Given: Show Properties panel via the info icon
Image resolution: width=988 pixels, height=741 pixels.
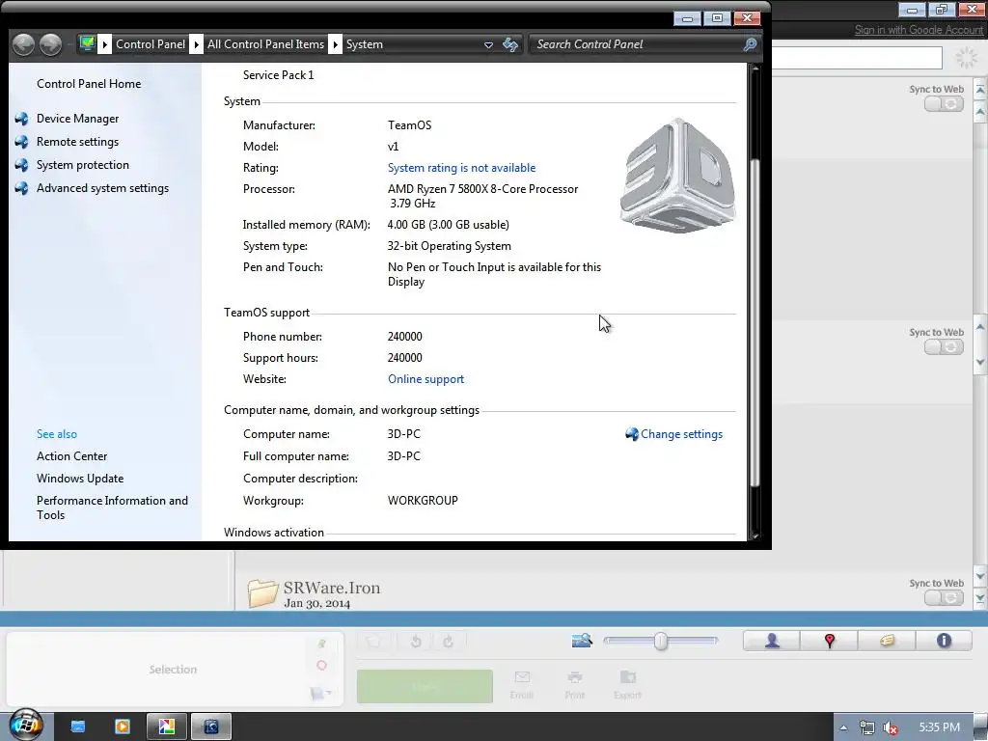Looking at the screenshot, I should coord(944,641).
